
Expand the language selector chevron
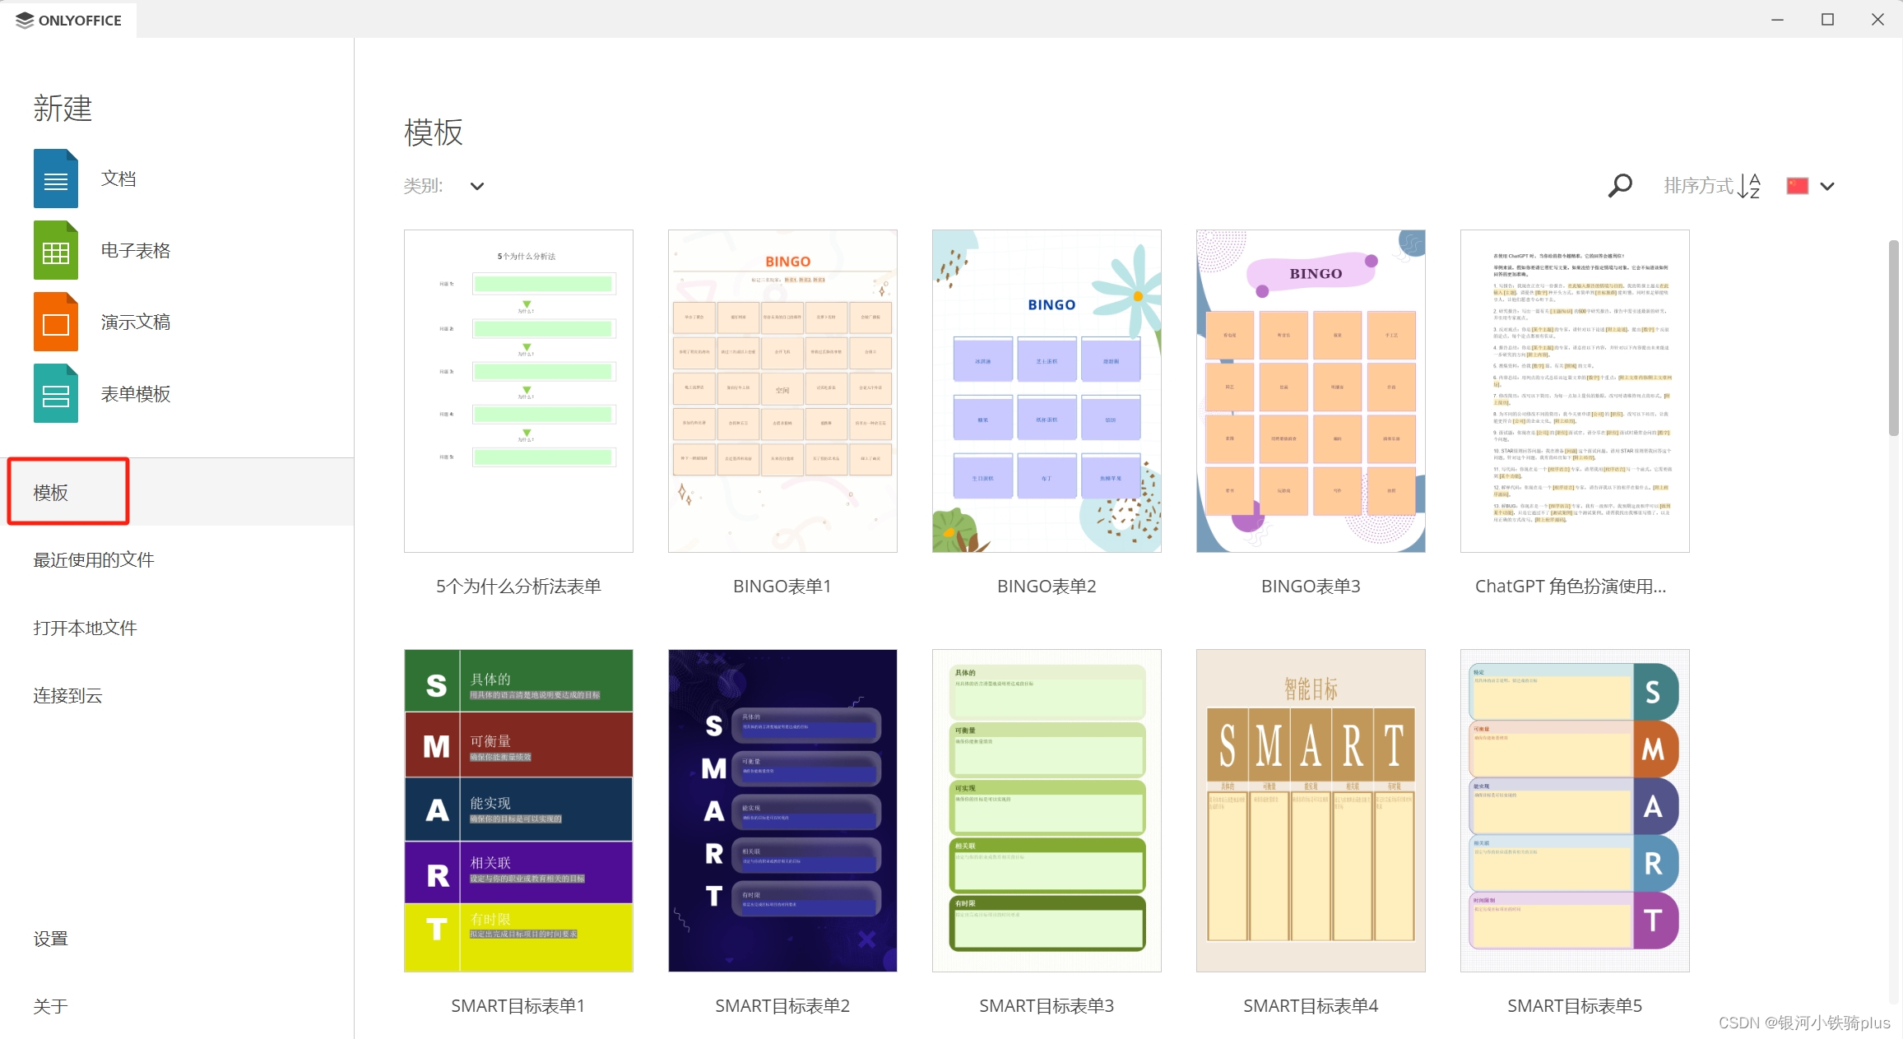tap(1827, 186)
